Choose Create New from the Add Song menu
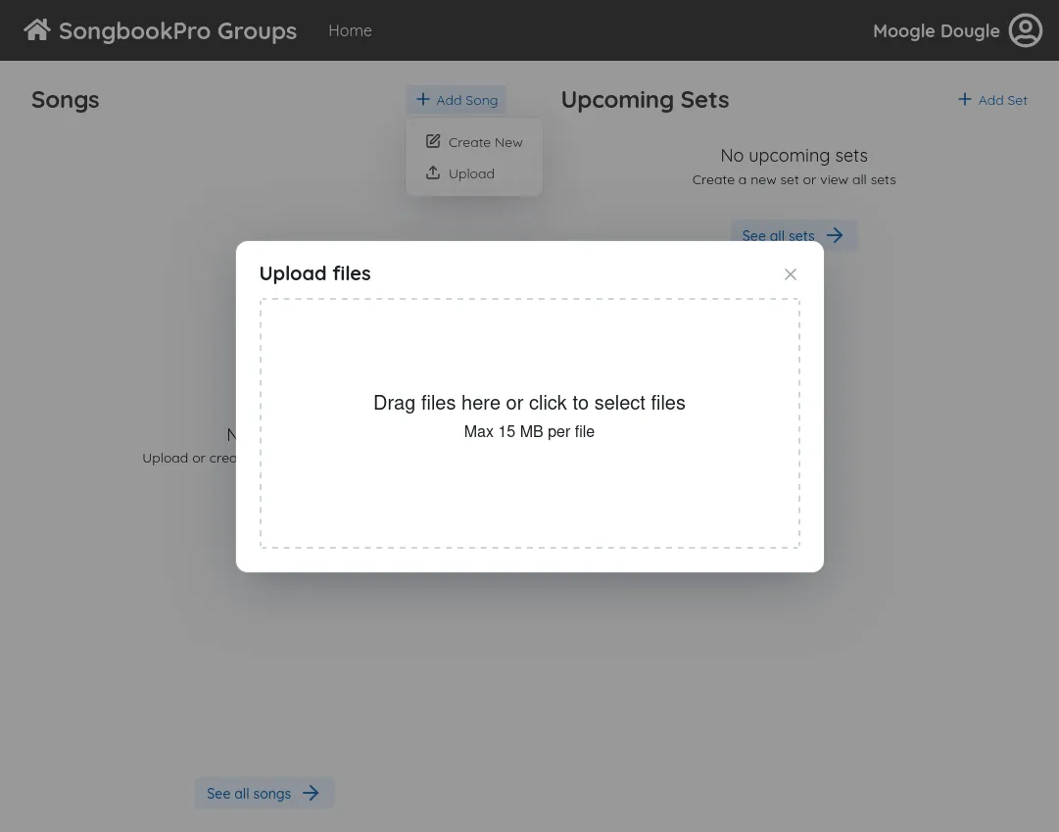 [x=485, y=142]
